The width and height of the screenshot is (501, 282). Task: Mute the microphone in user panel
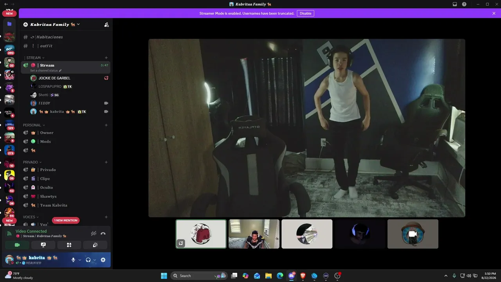(73, 260)
